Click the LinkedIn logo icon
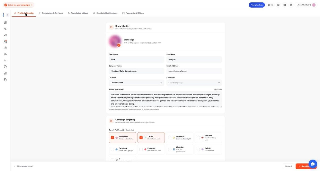 coord(174,149)
